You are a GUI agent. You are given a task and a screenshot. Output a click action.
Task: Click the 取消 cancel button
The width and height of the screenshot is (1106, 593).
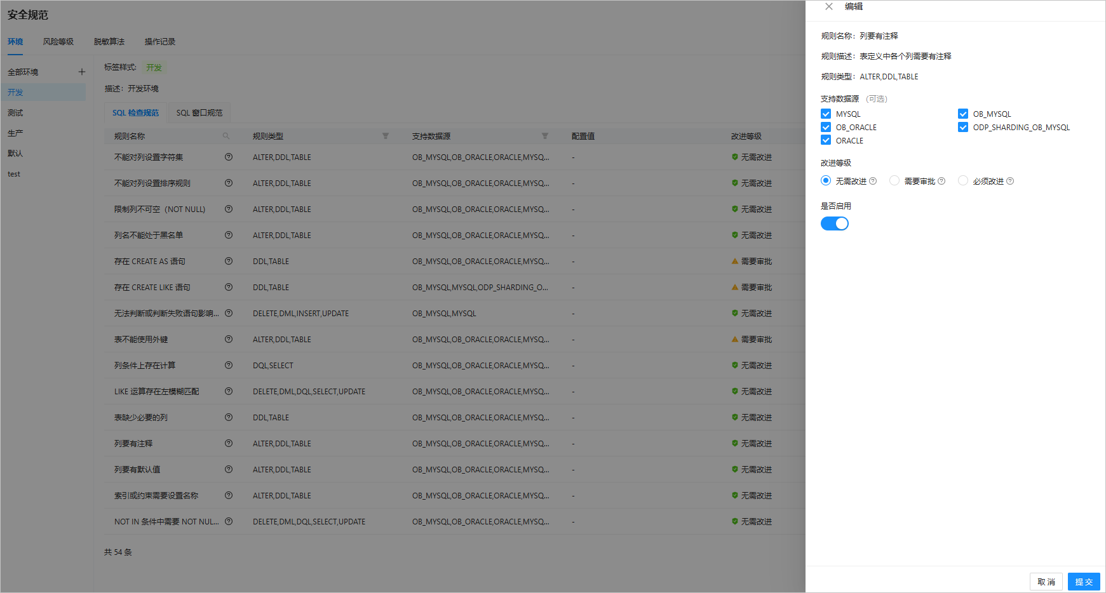[x=1046, y=582]
